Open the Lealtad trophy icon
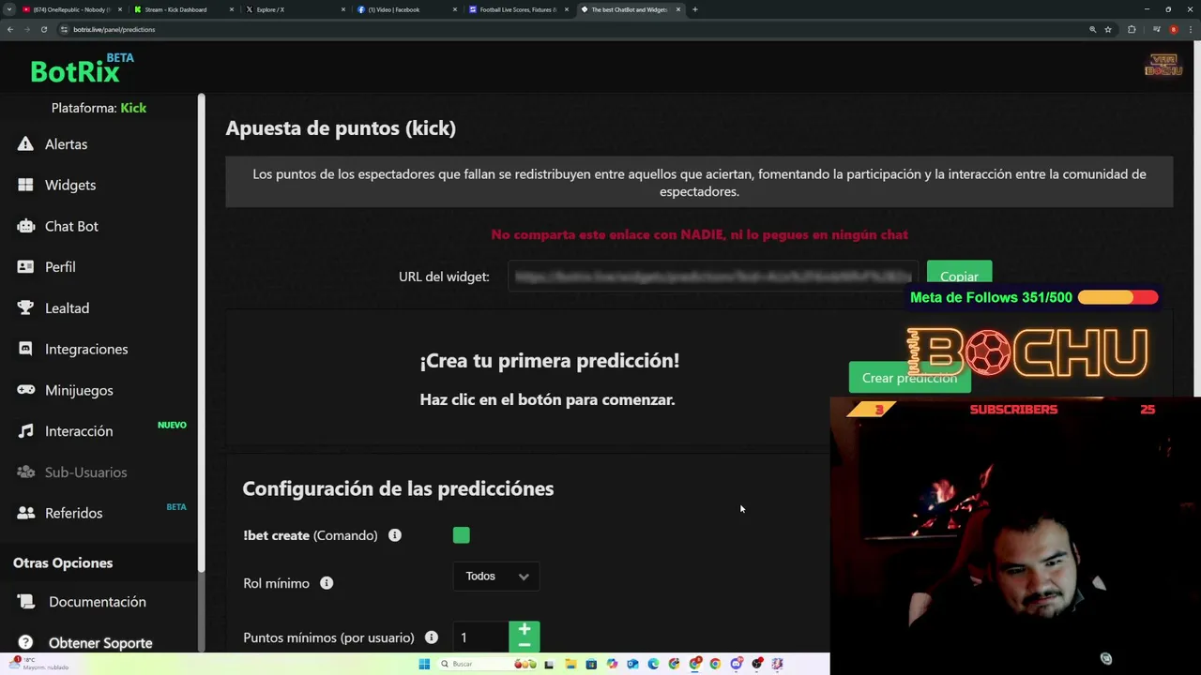This screenshot has height=675, width=1201. pyautogui.click(x=26, y=307)
